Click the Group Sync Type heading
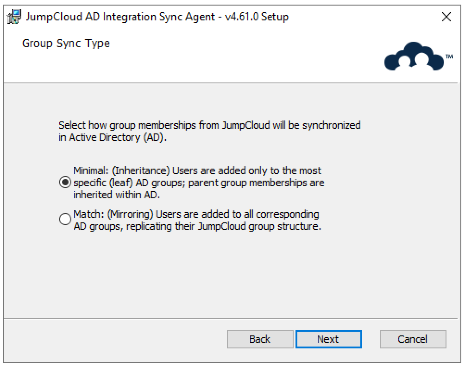 click(x=66, y=44)
